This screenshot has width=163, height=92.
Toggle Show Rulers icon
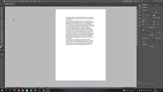154,38
